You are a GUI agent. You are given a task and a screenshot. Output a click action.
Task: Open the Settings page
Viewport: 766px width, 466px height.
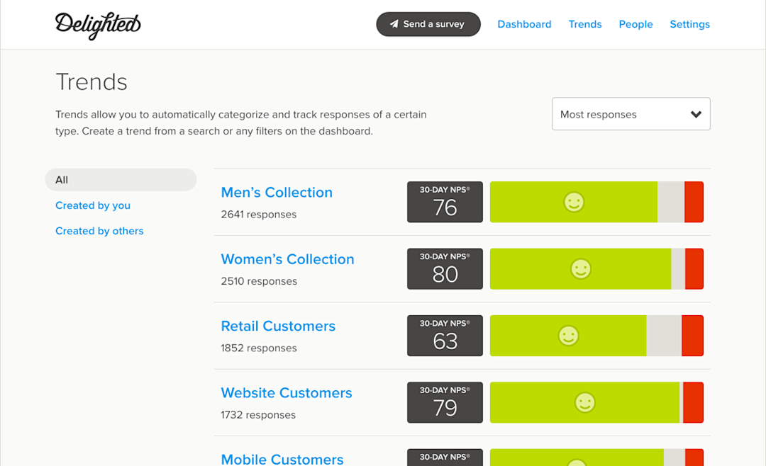[x=690, y=24]
